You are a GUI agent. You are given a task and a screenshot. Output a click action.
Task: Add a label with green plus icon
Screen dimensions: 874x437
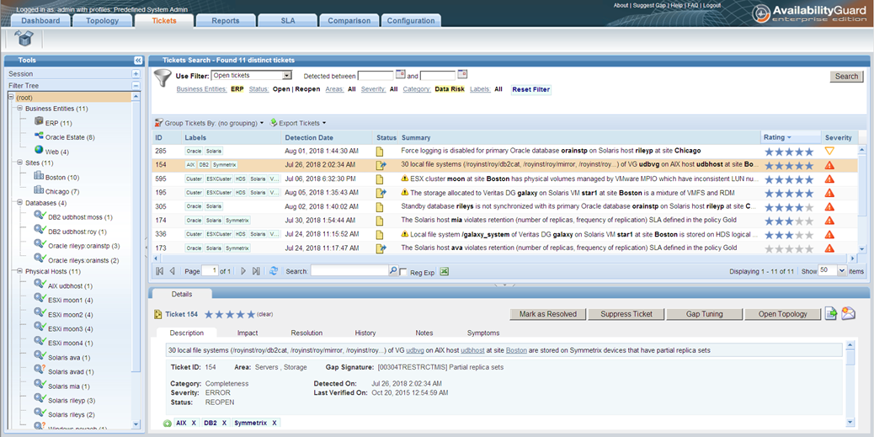point(168,424)
